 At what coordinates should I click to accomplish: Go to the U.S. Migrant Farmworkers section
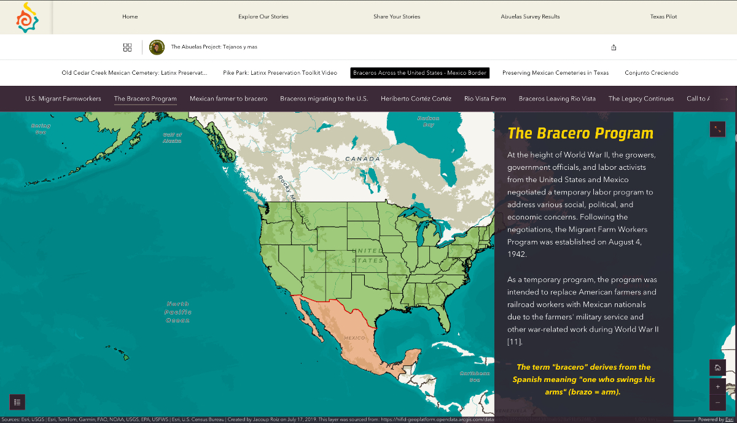point(62,97)
